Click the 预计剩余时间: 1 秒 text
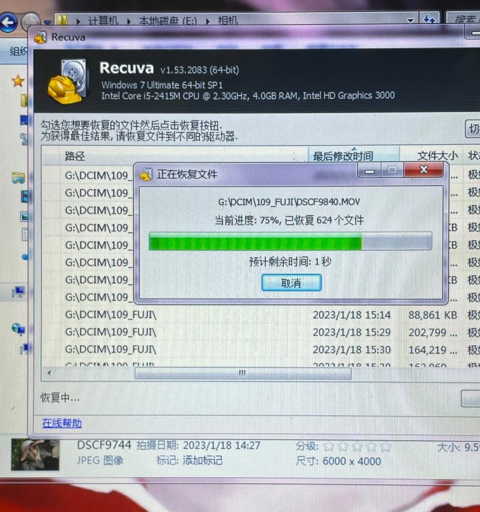Screen dimensions: 480x512 point(290,262)
